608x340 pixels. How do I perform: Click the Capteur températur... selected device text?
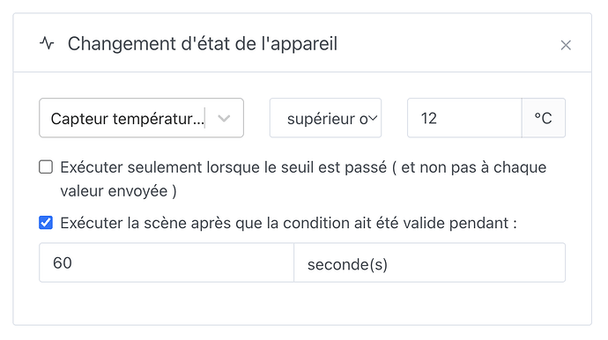pyautogui.click(x=127, y=119)
